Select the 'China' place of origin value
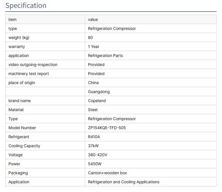The height and width of the screenshot is (192, 222). pos(93,83)
